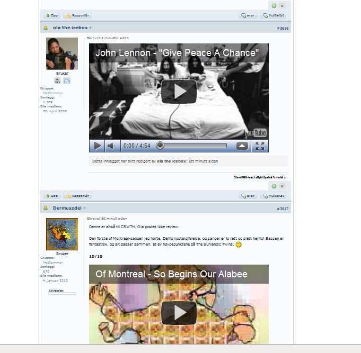361x353 pixels.
Task: Toggle Multisitat above Dermuszdel's post
Action: [274, 196]
